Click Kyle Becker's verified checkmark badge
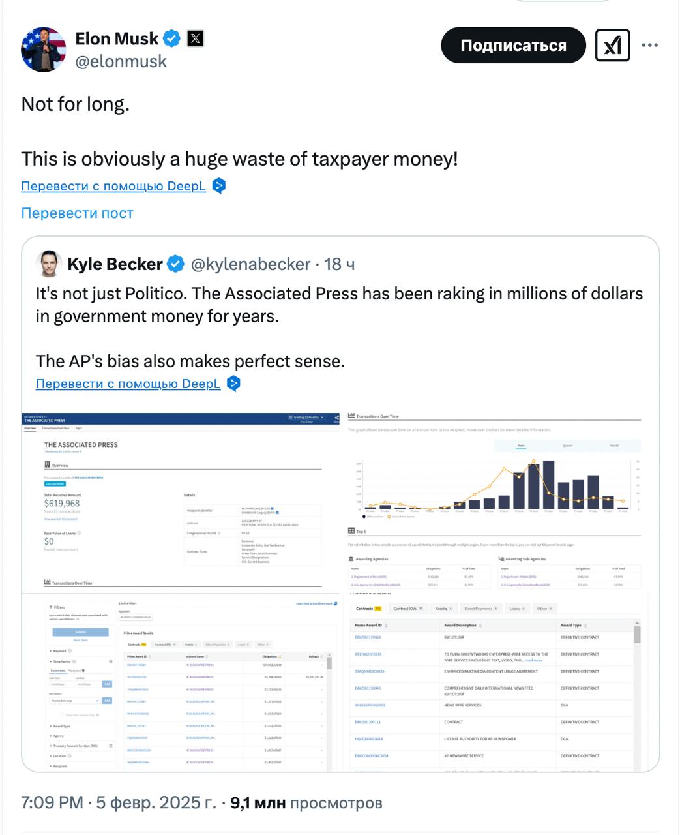Screen dimensions: 680x835 175,264
